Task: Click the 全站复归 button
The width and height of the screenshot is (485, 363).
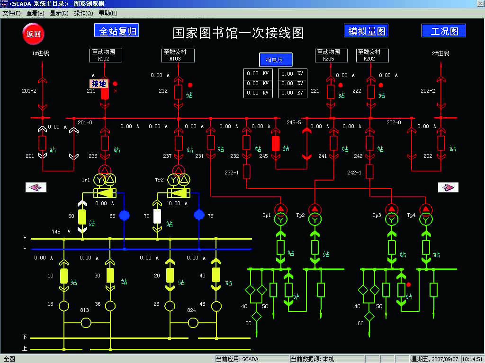Action: point(117,31)
